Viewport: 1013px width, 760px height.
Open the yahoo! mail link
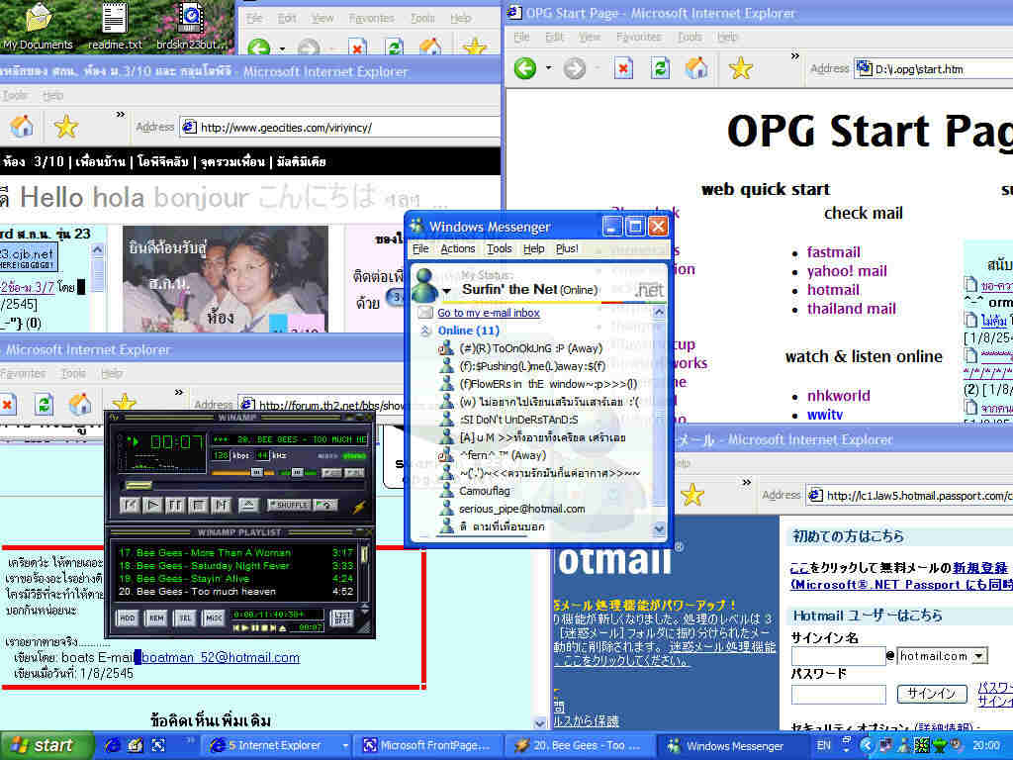tap(847, 271)
